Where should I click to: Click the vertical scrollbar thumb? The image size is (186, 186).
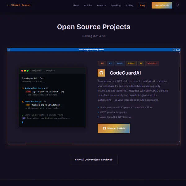[179, 79]
